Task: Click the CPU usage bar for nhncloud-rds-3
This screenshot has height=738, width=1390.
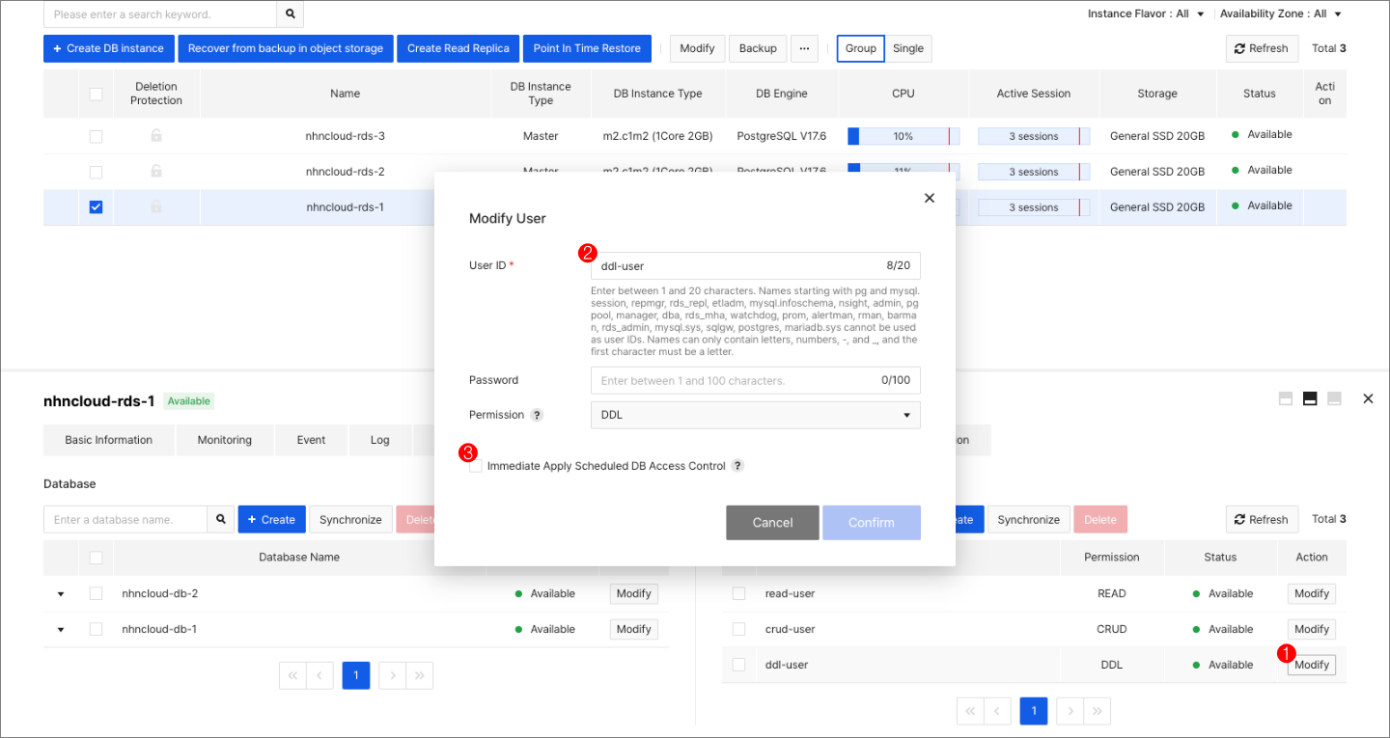Action: (903, 136)
